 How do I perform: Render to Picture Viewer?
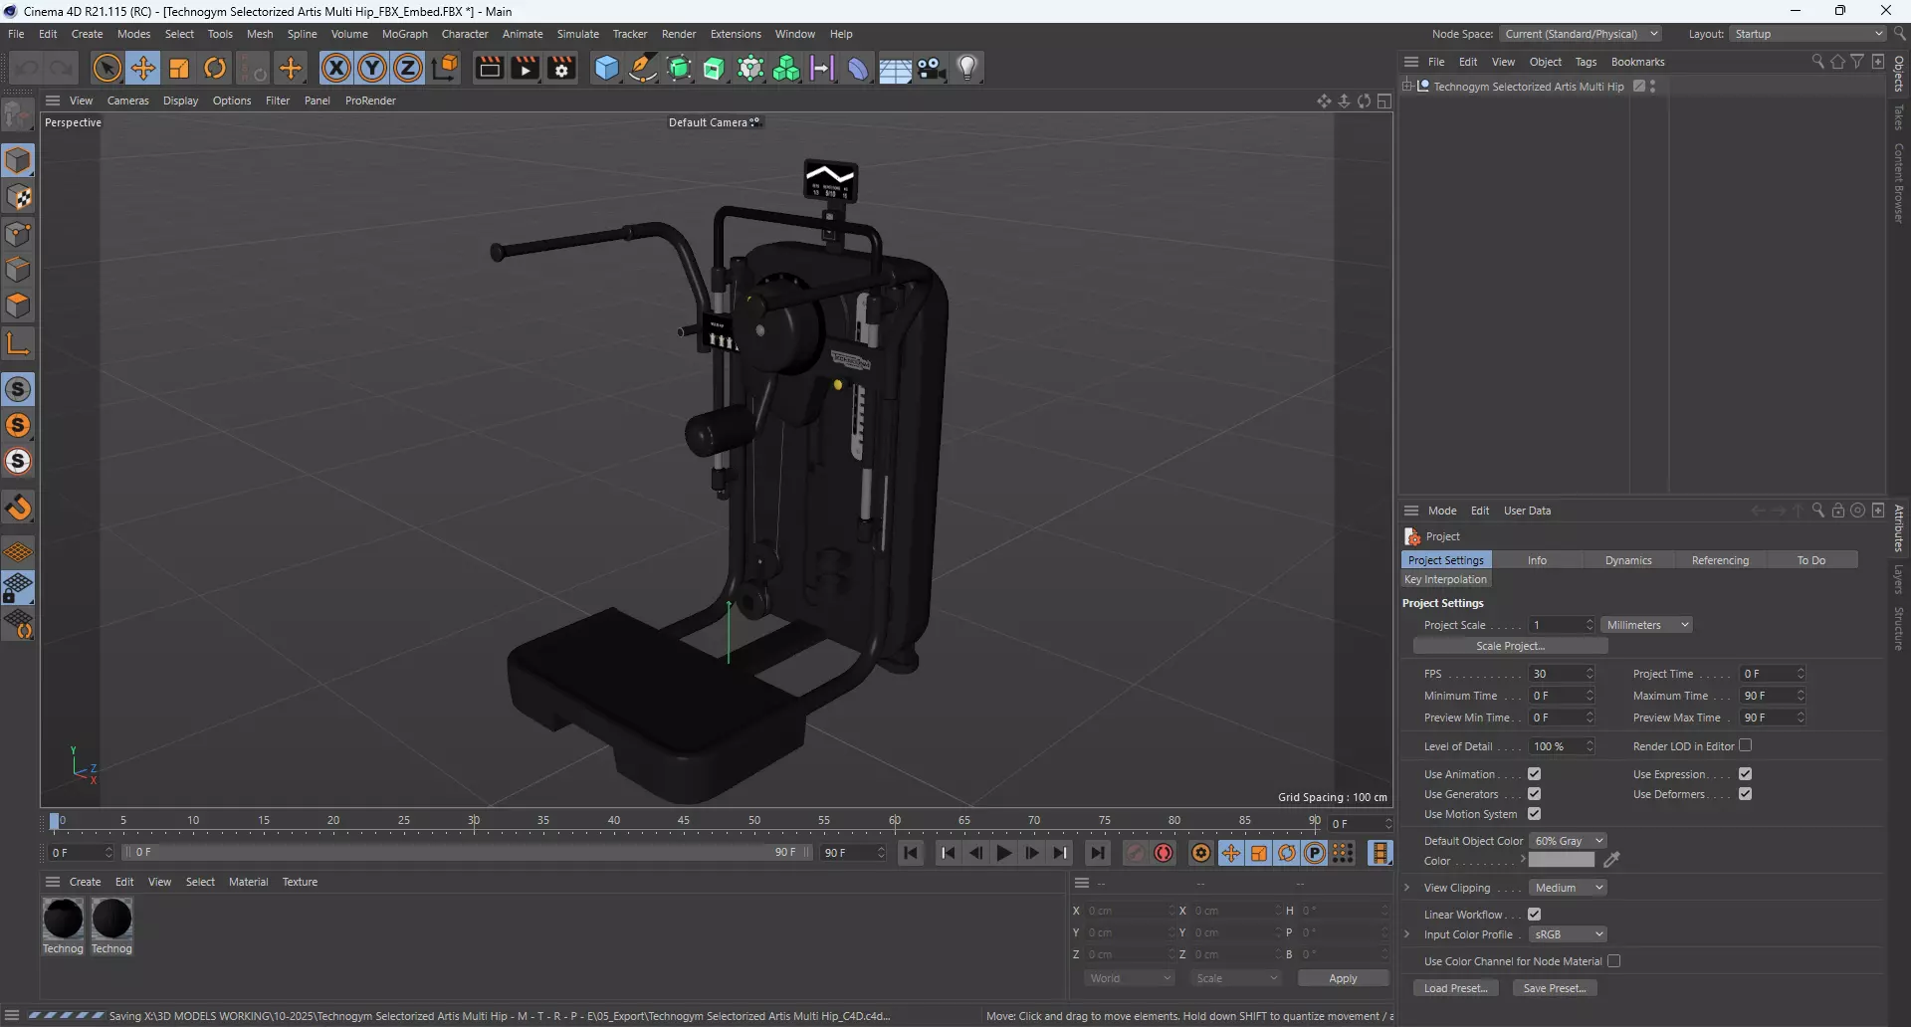[525, 68]
